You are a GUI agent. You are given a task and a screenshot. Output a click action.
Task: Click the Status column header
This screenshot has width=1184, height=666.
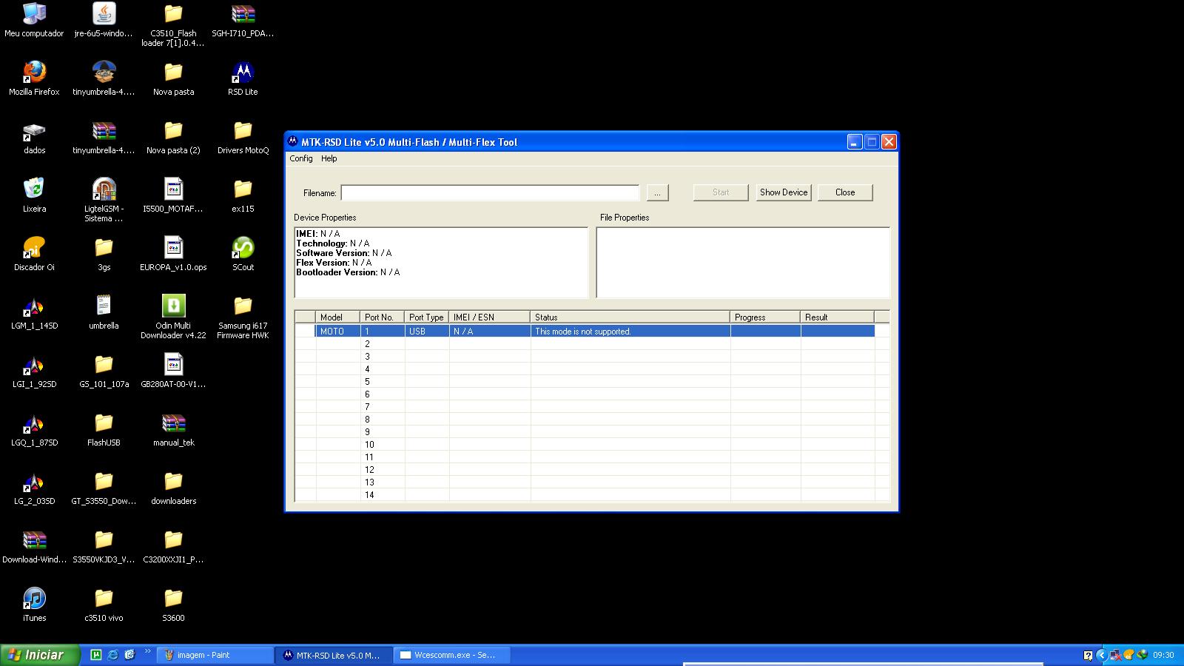pos(630,317)
